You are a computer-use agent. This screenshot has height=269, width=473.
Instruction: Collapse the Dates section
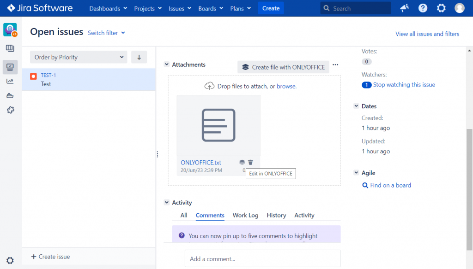[x=356, y=106]
